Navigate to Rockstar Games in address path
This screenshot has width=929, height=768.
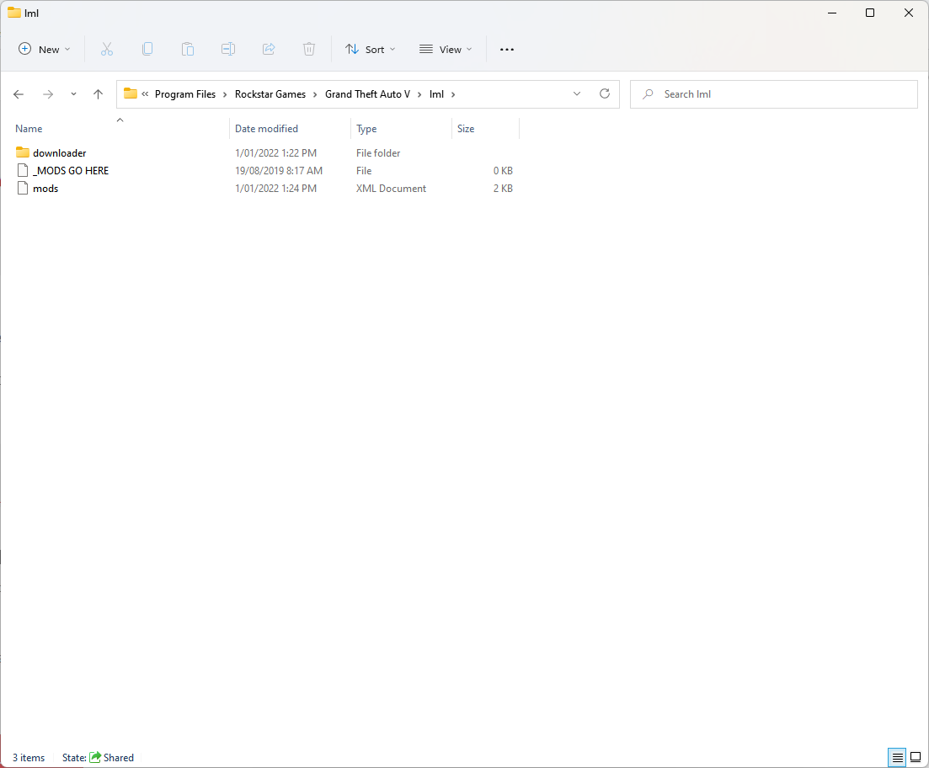tap(270, 94)
